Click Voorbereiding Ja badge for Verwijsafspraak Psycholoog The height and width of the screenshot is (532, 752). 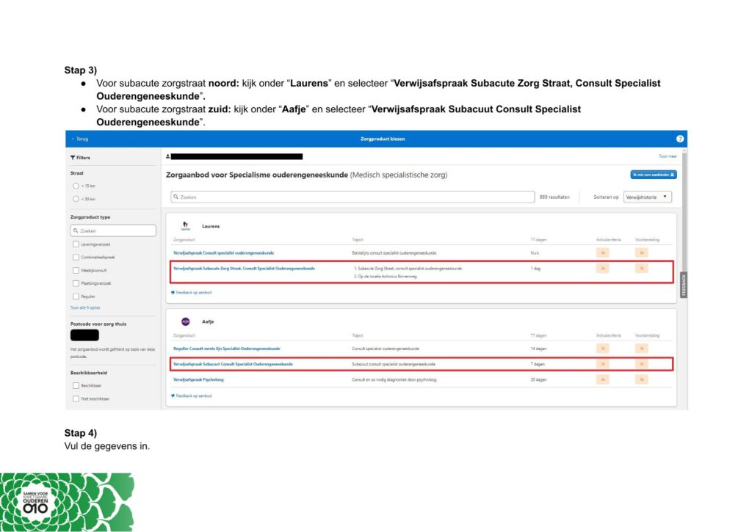(642, 379)
